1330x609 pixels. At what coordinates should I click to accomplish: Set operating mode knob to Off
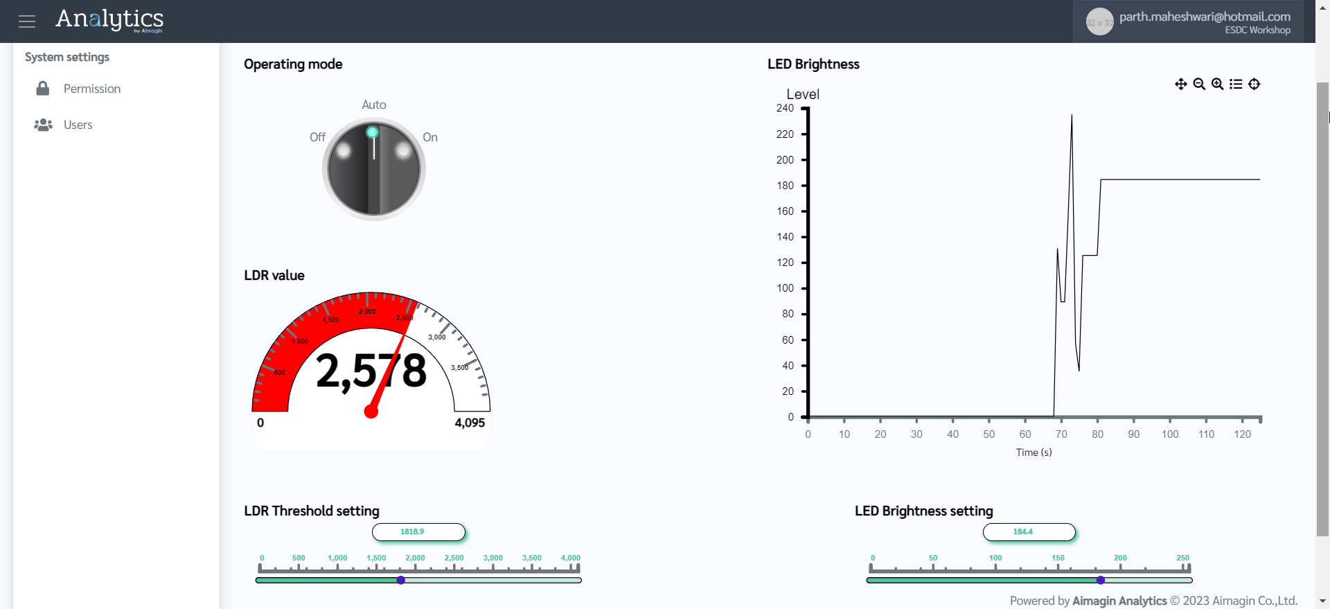coord(317,137)
